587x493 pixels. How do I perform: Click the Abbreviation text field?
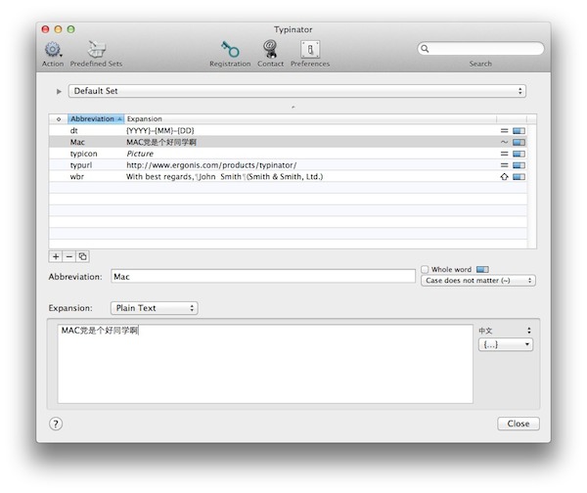[263, 277]
